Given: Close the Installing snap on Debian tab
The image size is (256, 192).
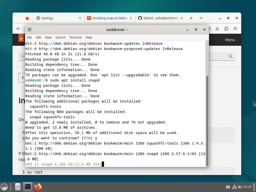Looking at the screenshot, I should coord(131,18).
